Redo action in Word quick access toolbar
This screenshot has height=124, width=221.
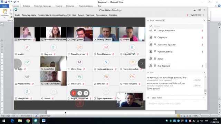15,2
